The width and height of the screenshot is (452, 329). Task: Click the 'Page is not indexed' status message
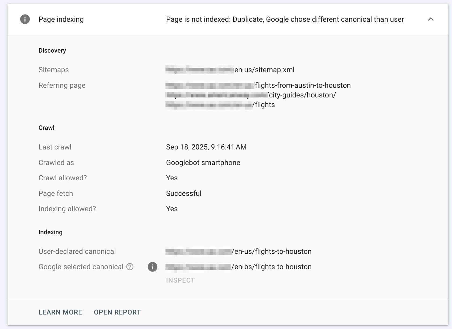[285, 19]
